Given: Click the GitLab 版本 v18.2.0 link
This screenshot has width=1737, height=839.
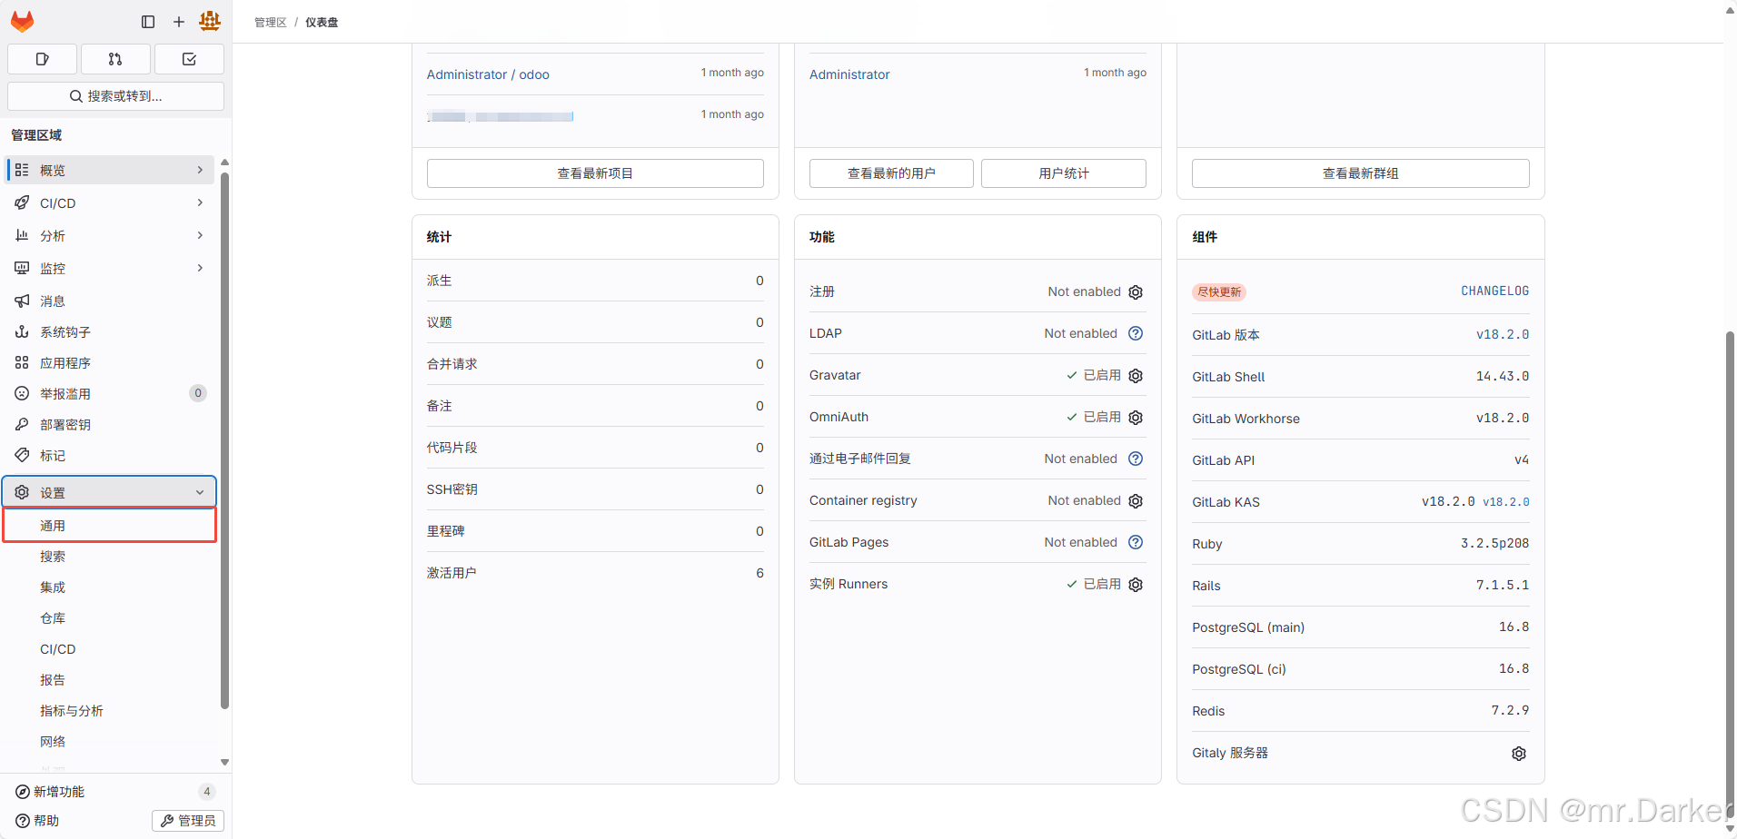Looking at the screenshot, I should click(x=1503, y=335).
